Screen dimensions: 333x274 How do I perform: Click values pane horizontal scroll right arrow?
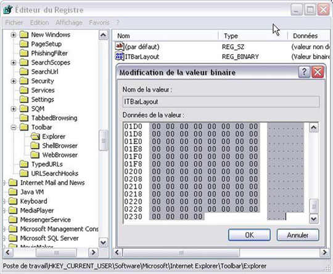click(x=324, y=252)
